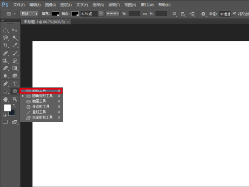Open the stroke width dropdown arrow
The width and height of the screenshot is (249, 187).
coord(101,14)
